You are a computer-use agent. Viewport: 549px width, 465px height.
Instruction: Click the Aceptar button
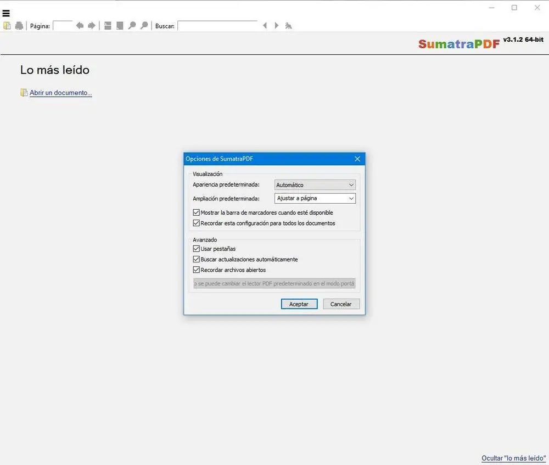(x=299, y=304)
